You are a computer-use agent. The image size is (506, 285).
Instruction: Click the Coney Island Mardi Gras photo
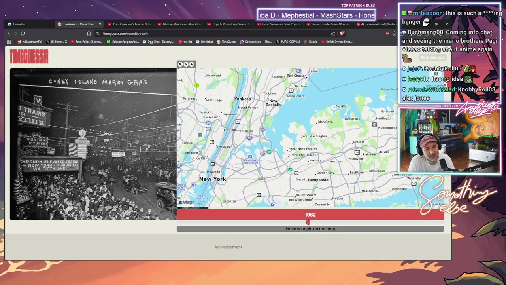pyautogui.click(x=93, y=144)
